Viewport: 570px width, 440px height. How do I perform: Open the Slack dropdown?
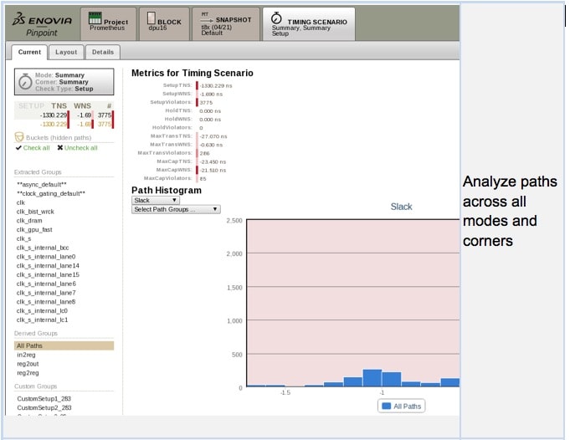point(156,200)
